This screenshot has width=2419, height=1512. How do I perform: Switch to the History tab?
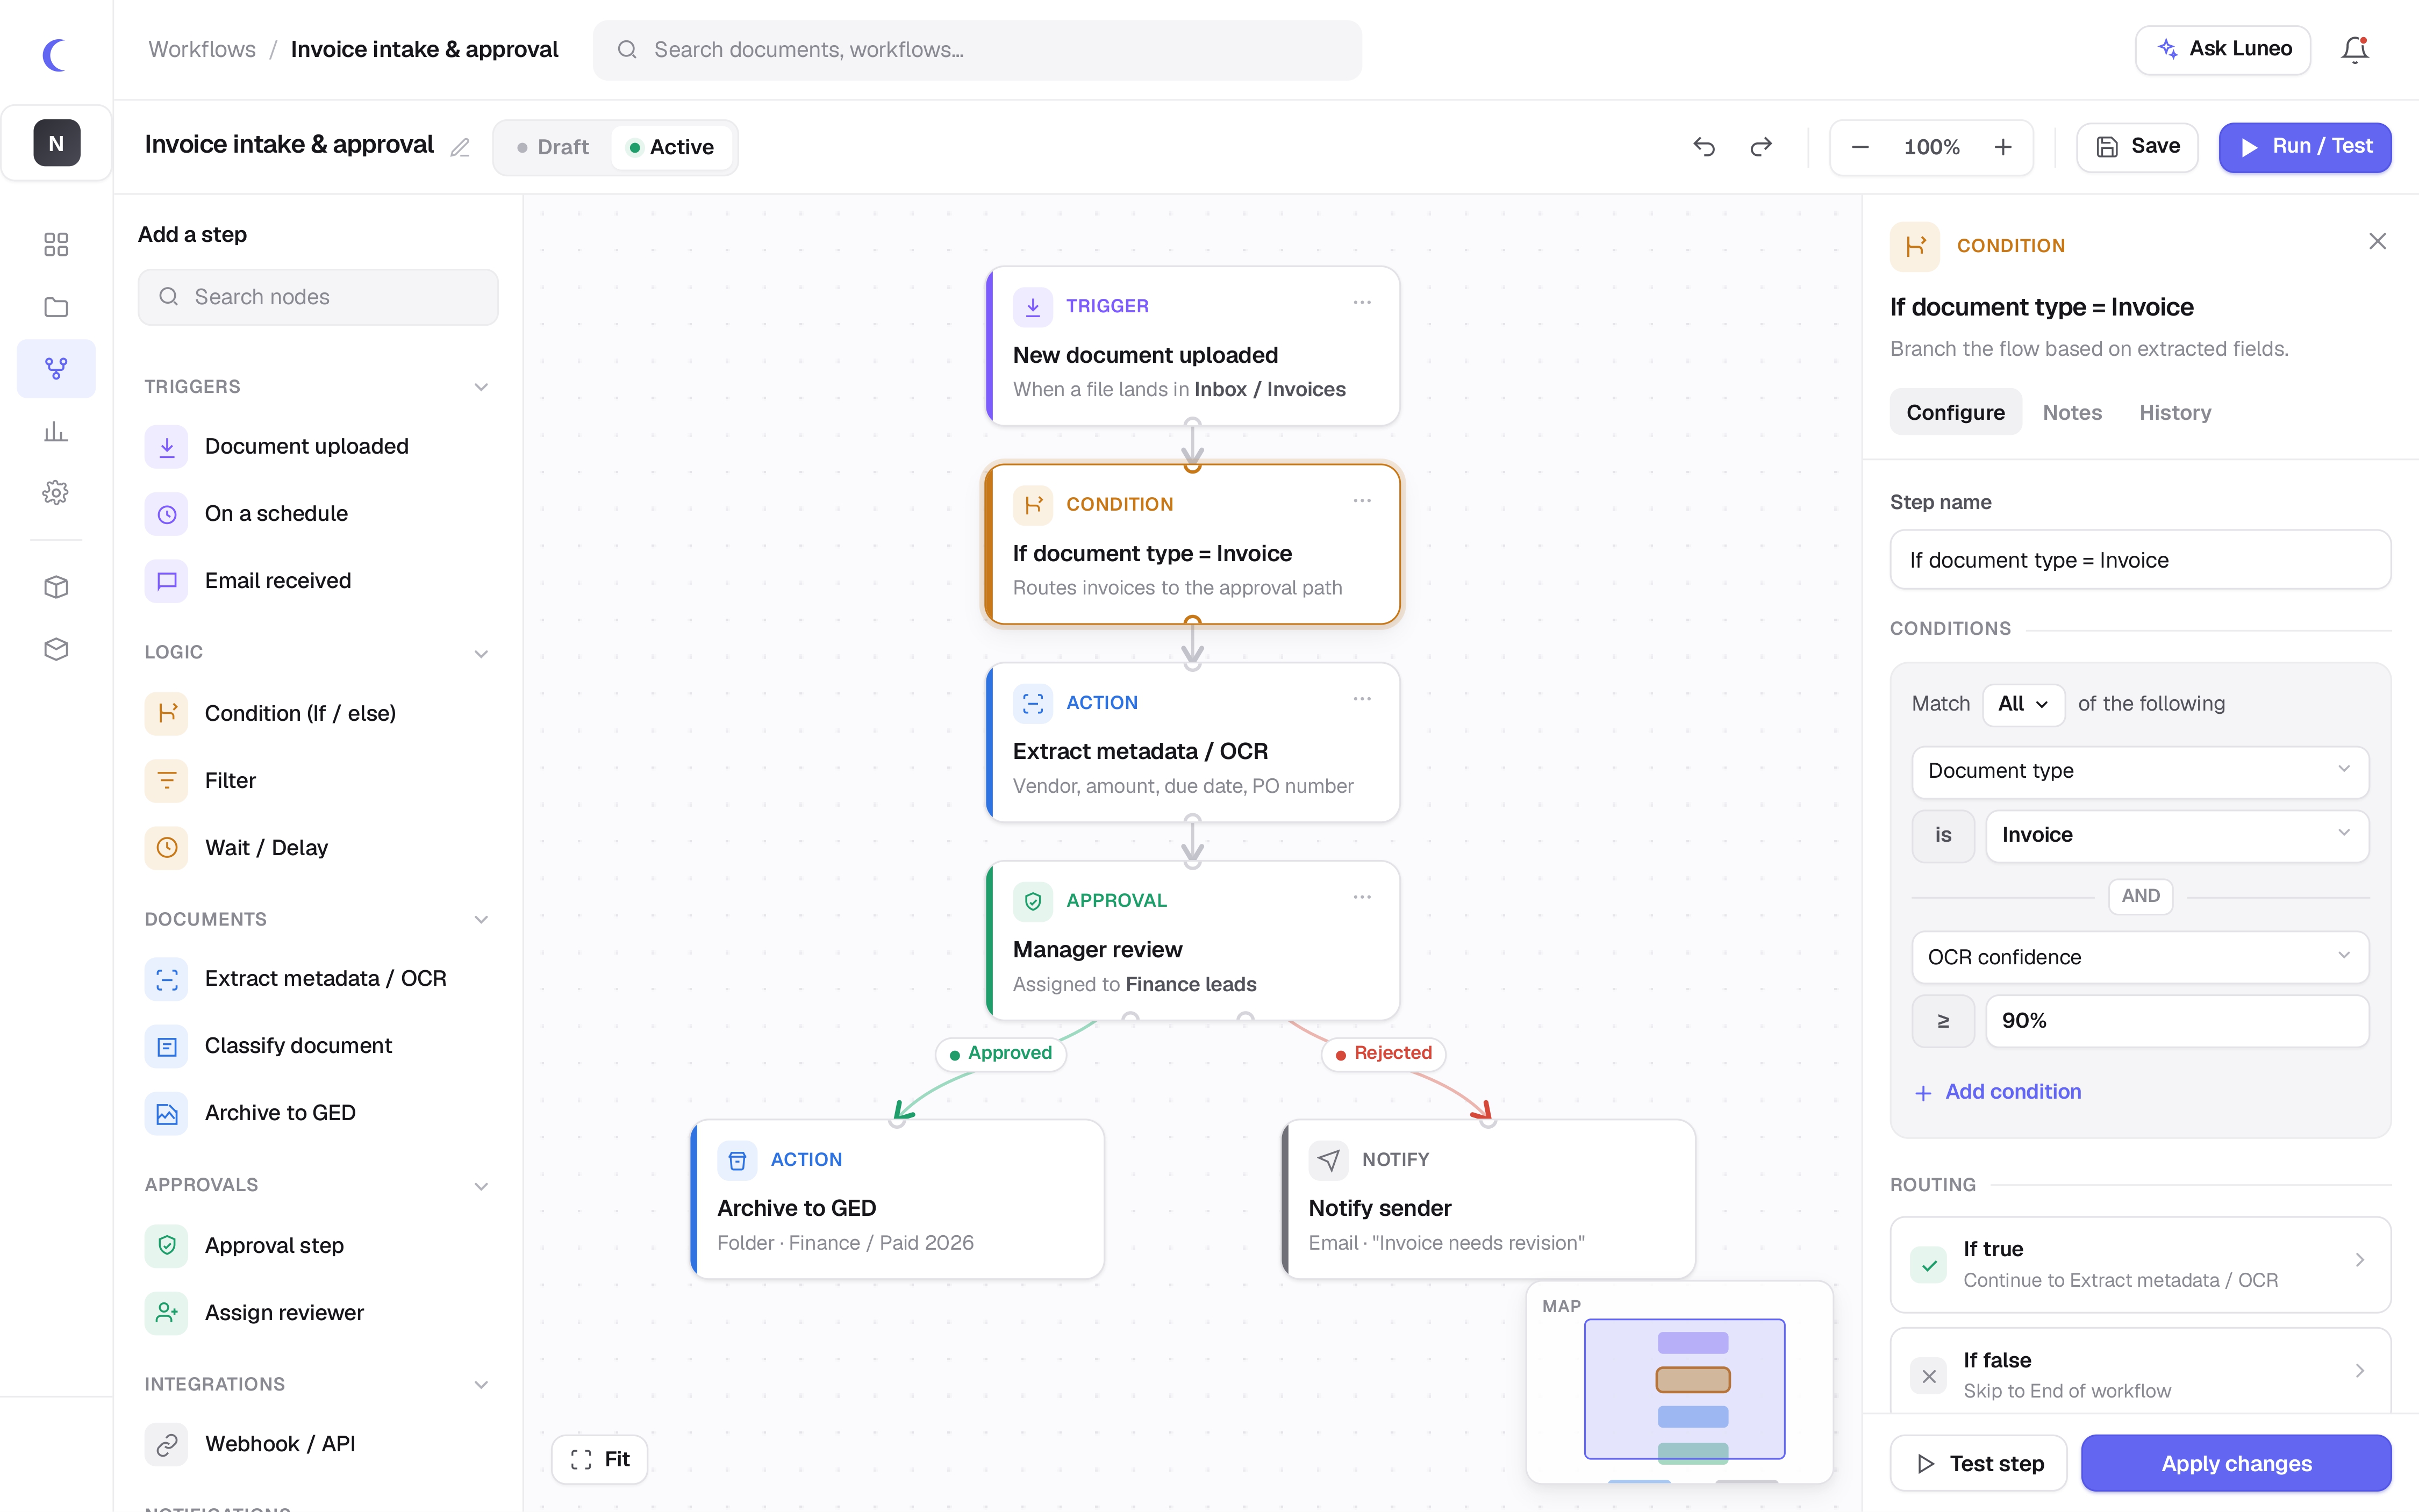[x=2175, y=412]
